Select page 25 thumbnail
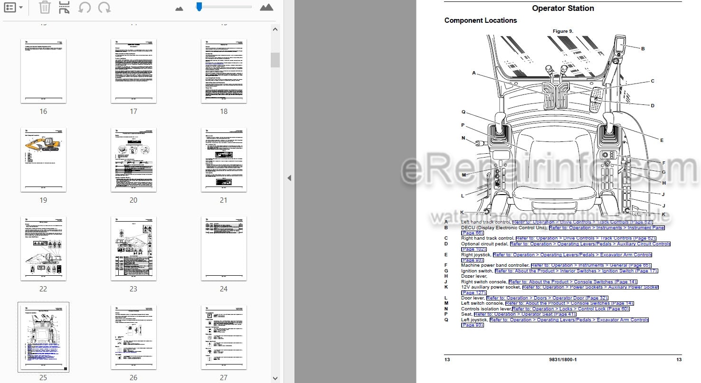This screenshot has height=383, width=701. 43,337
